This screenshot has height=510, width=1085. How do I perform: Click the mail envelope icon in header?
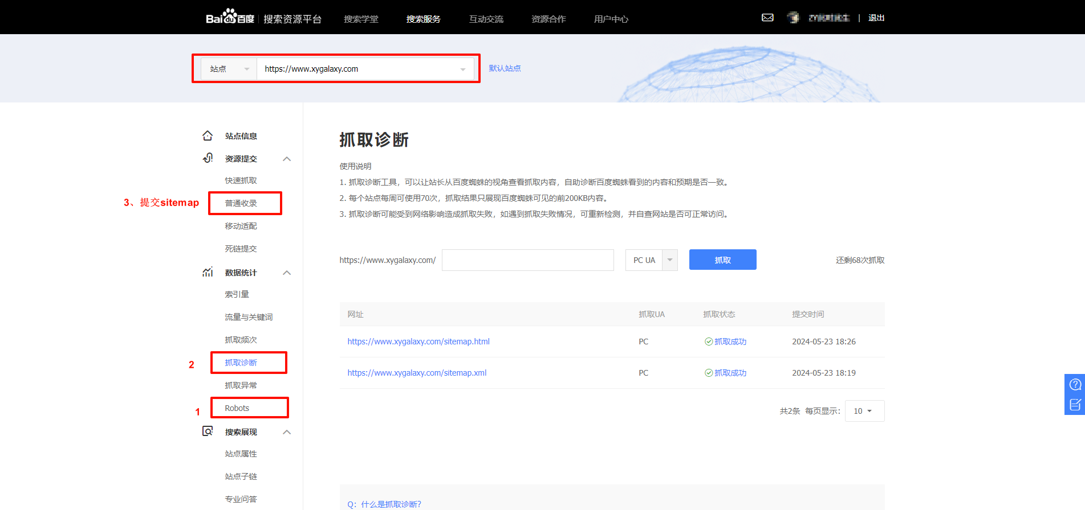click(767, 18)
